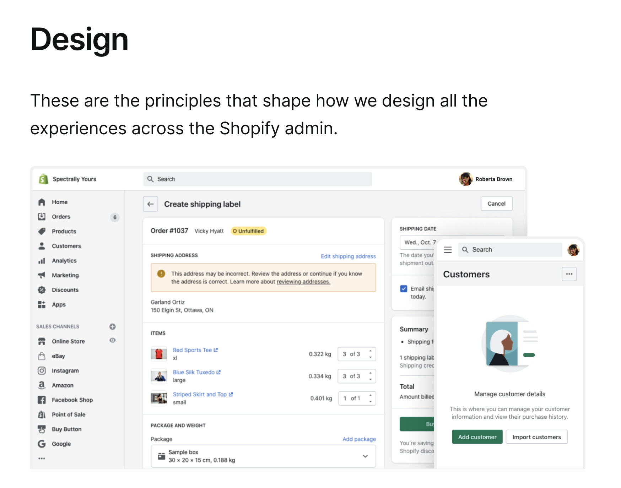The height and width of the screenshot is (488, 621).
Task: Click the Apps icon in the sidebar
Action: [x=42, y=304]
